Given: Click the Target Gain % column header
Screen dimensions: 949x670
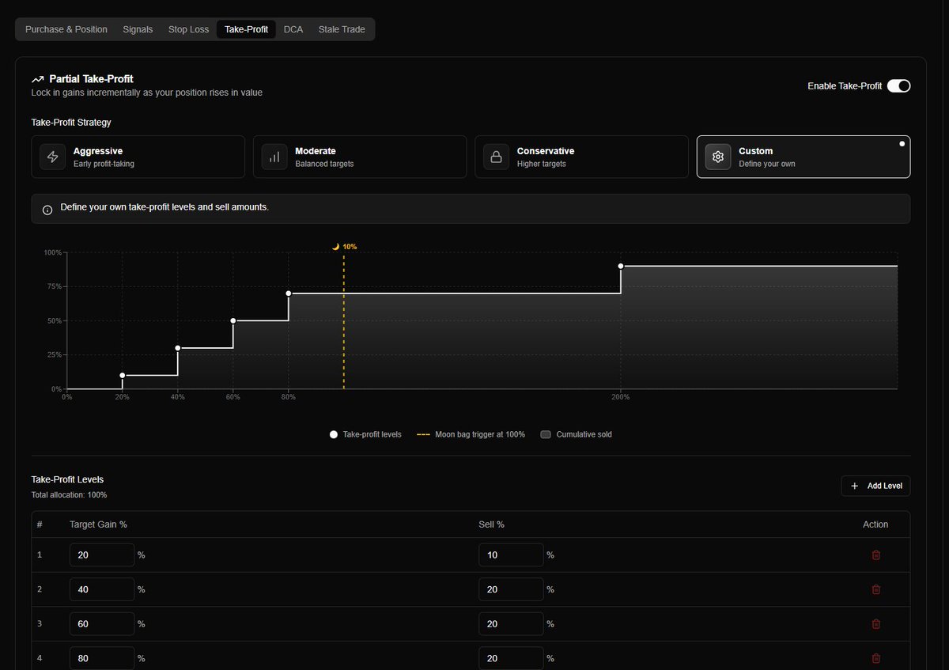Looking at the screenshot, I should 98,524.
